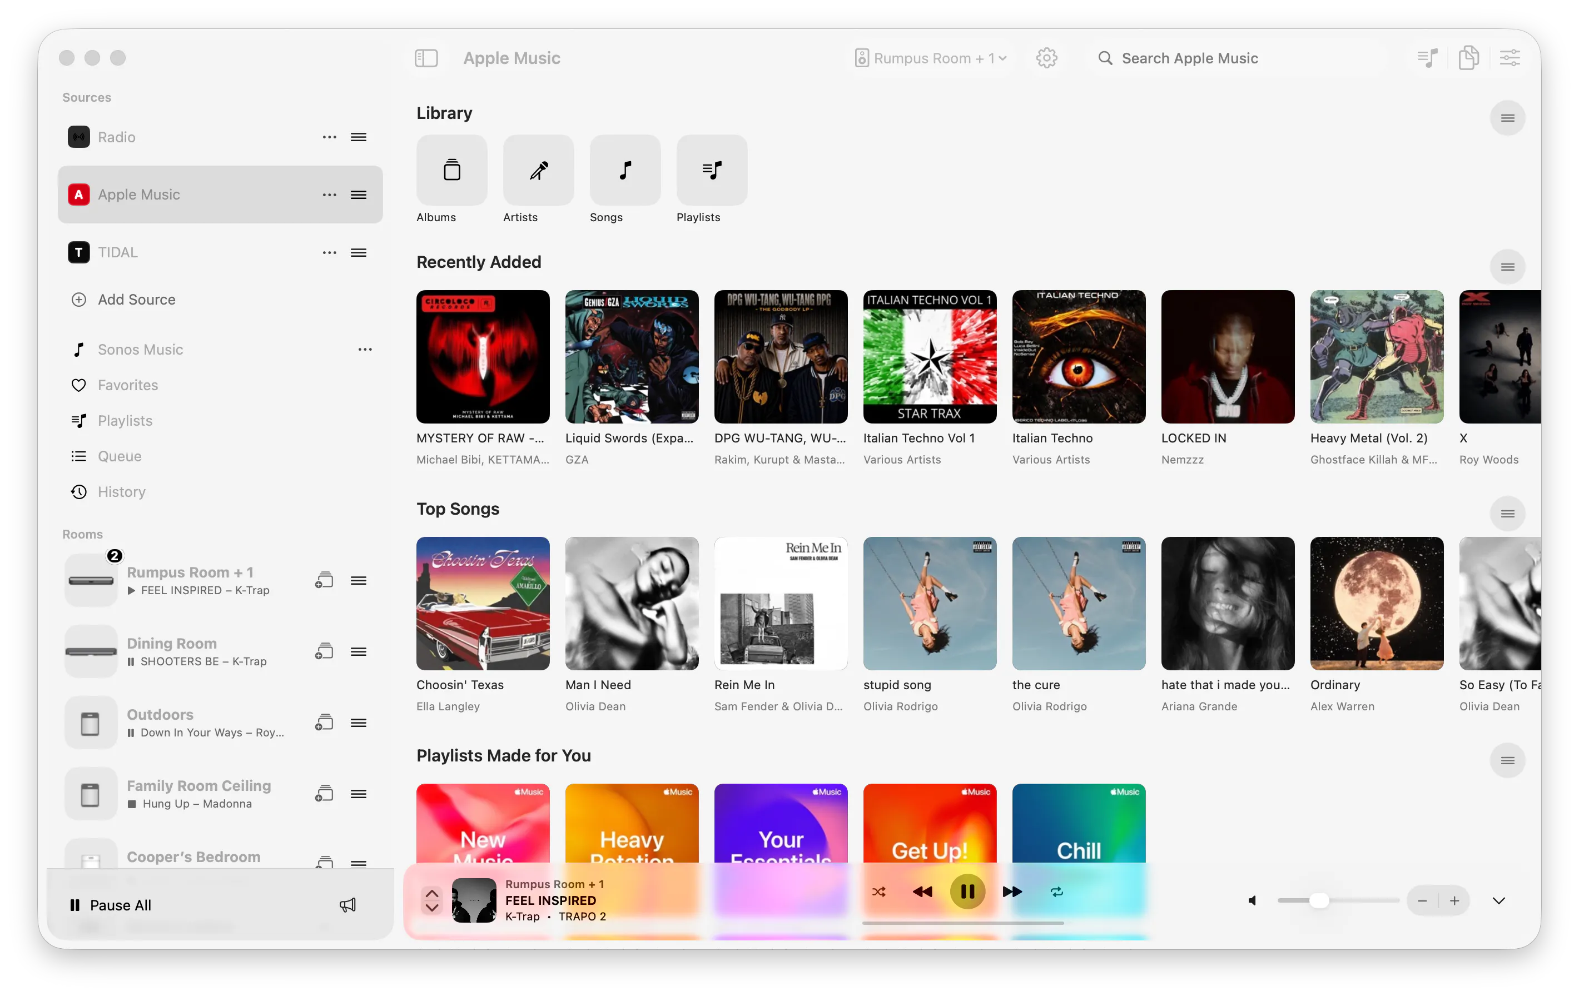Open more options for TIDAL source
The image size is (1579, 996).
tap(329, 252)
